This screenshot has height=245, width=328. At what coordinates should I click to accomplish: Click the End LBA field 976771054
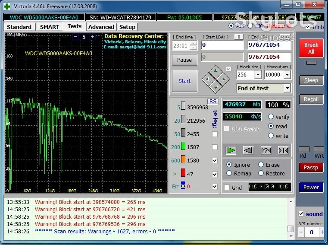click(269, 45)
